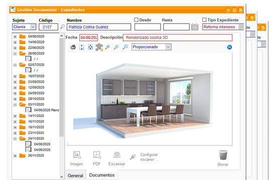Click the kitchen render image preview
This screenshot has height=180, width=275.
coord(143,100)
